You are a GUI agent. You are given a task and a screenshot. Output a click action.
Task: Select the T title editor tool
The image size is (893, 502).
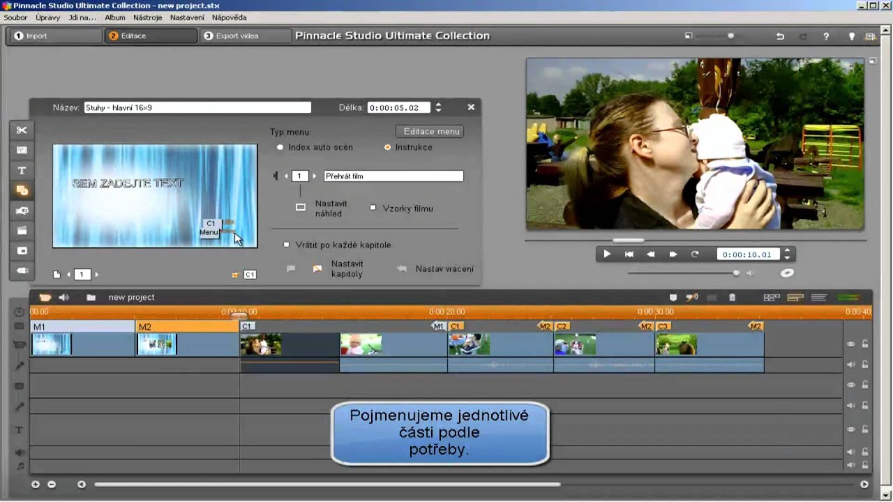click(x=22, y=170)
